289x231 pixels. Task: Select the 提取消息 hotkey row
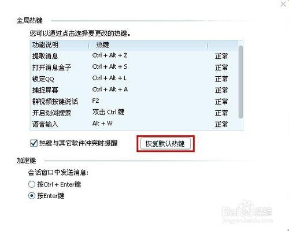coord(134,56)
